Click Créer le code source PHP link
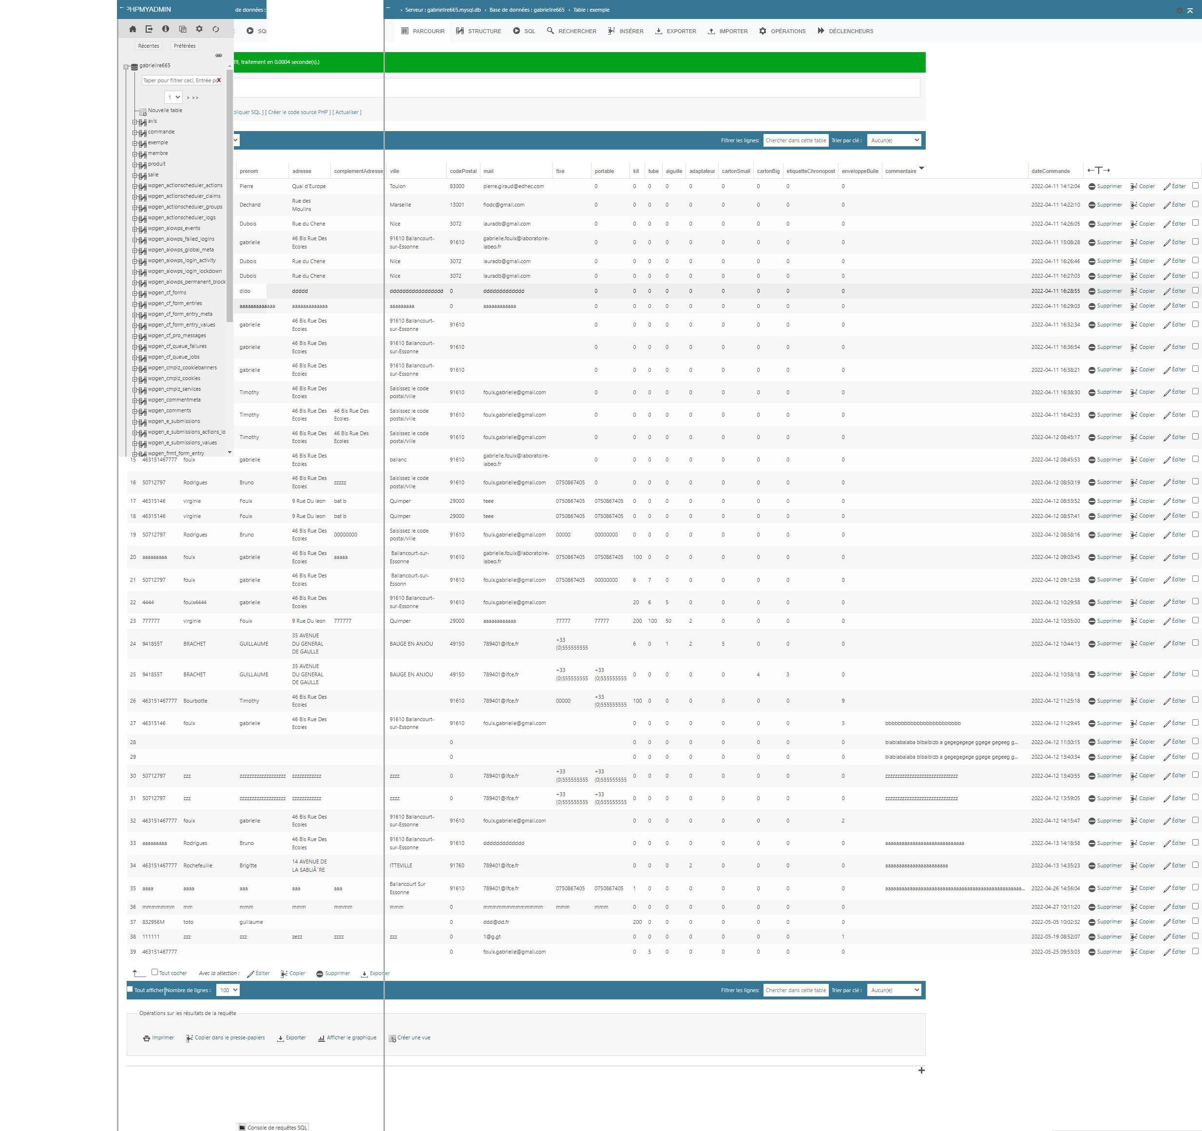Image resolution: width=1202 pixels, height=1131 pixels. (298, 113)
